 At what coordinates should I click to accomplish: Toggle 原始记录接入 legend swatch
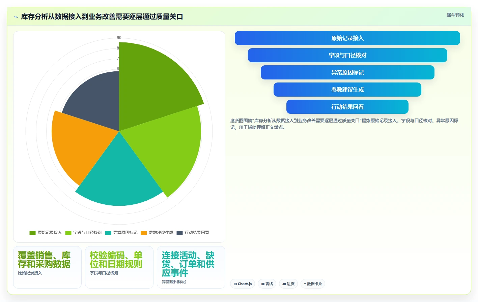click(x=32, y=233)
